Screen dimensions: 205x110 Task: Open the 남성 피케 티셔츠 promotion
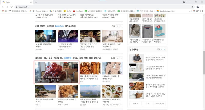(147, 58)
